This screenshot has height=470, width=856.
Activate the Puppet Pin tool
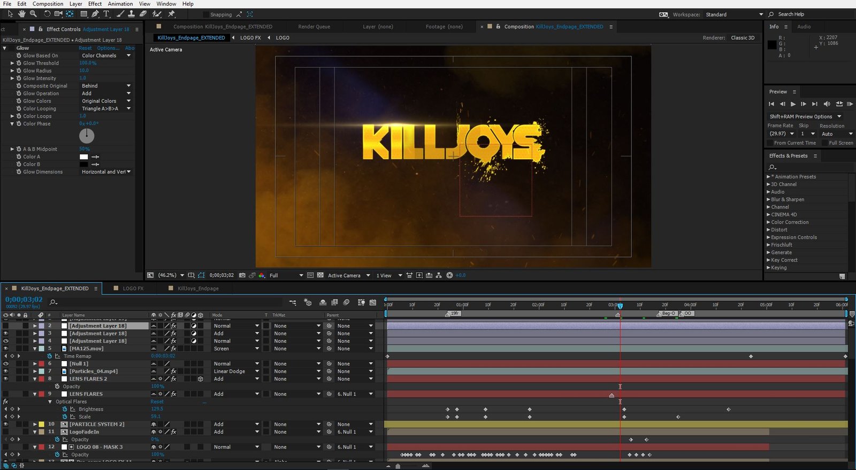171,14
